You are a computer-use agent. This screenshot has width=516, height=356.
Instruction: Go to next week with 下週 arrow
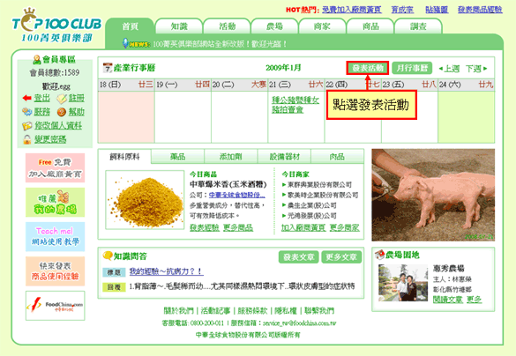point(476,69)
